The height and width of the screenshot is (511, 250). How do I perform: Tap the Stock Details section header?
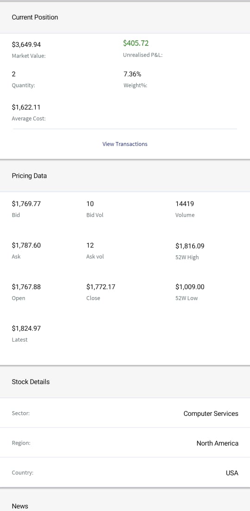[125, 382]
